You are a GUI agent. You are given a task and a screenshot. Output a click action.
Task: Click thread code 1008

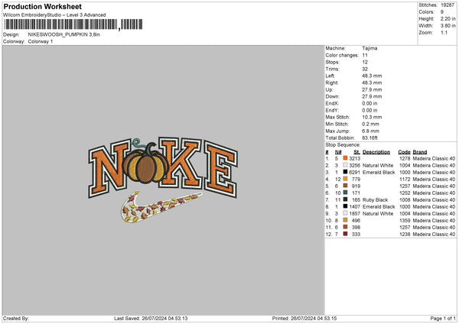click(405, 199)
